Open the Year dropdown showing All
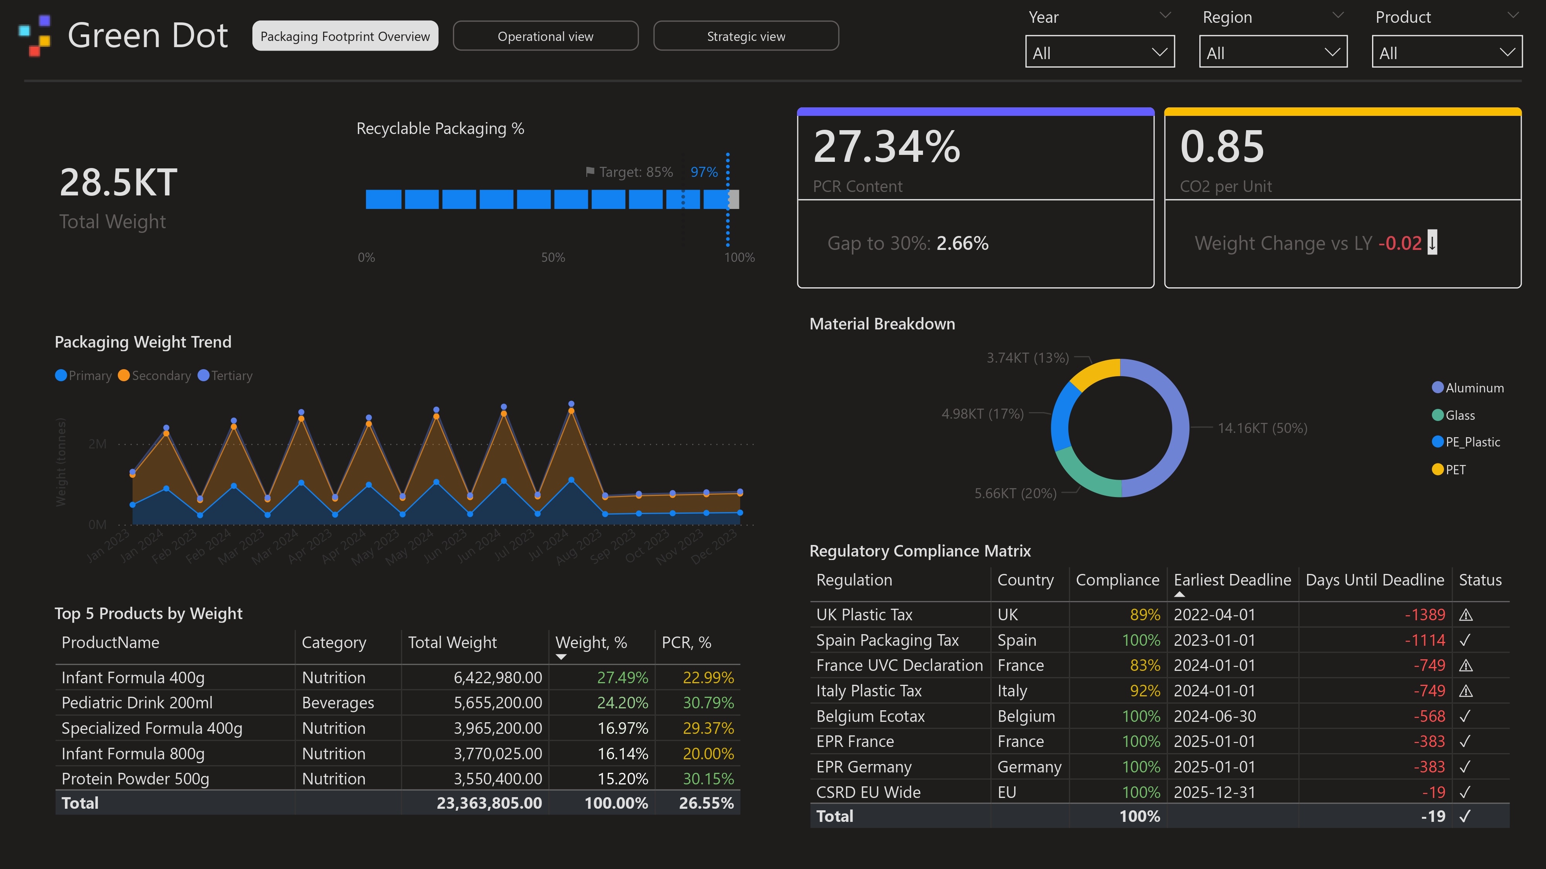This screenshot has width=1546, height=869. [1100, 52]
